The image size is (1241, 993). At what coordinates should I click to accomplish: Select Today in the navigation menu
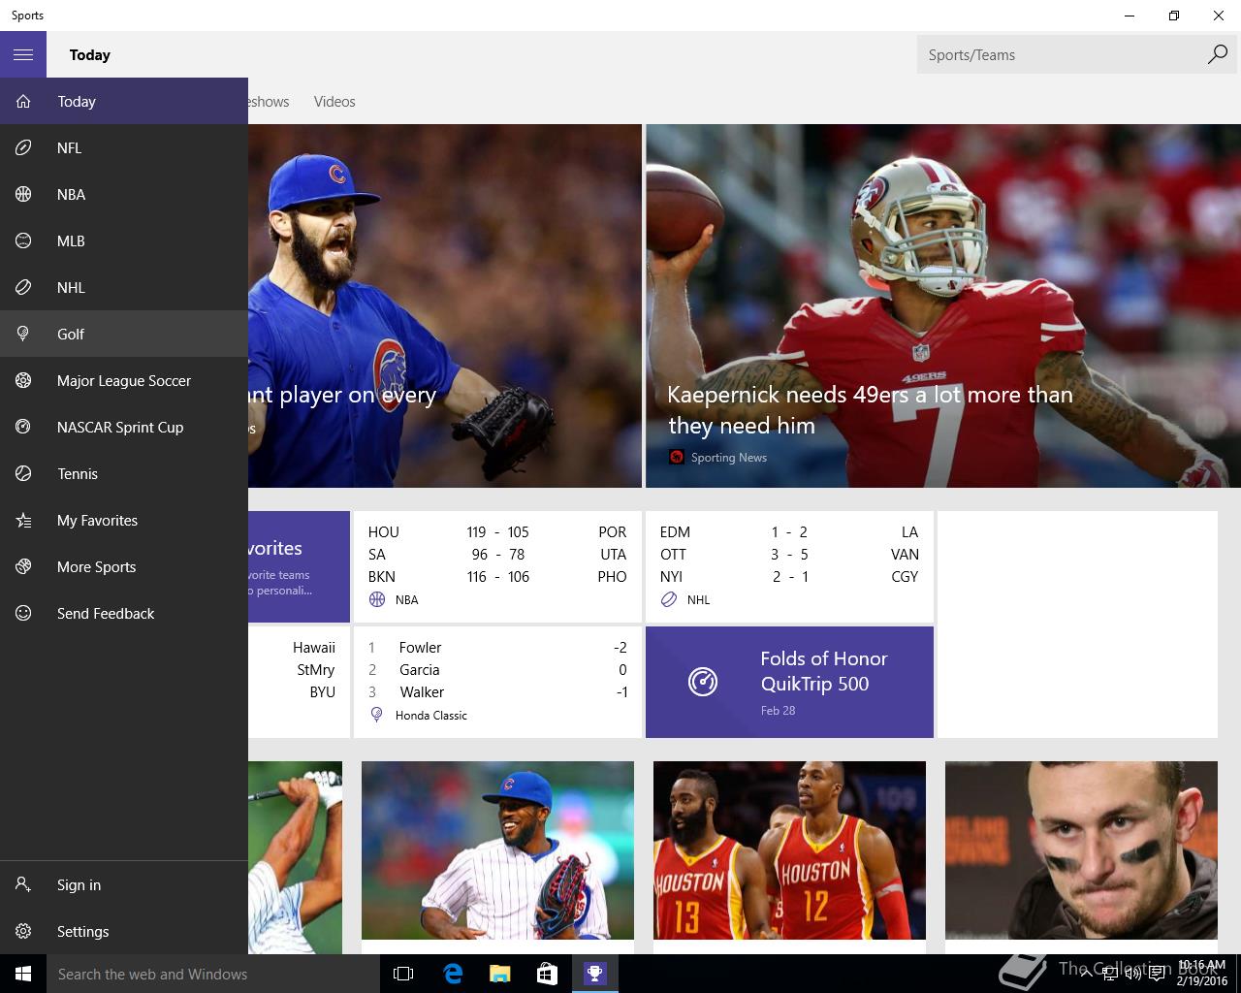coord(124,101)
